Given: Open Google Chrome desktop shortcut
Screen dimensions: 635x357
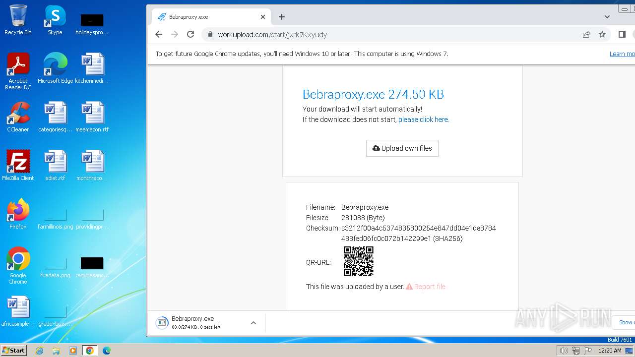Looking at the screenshot, I should (x=18, y=265).
